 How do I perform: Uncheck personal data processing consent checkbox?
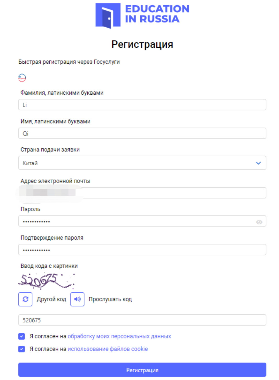(22, 336)
